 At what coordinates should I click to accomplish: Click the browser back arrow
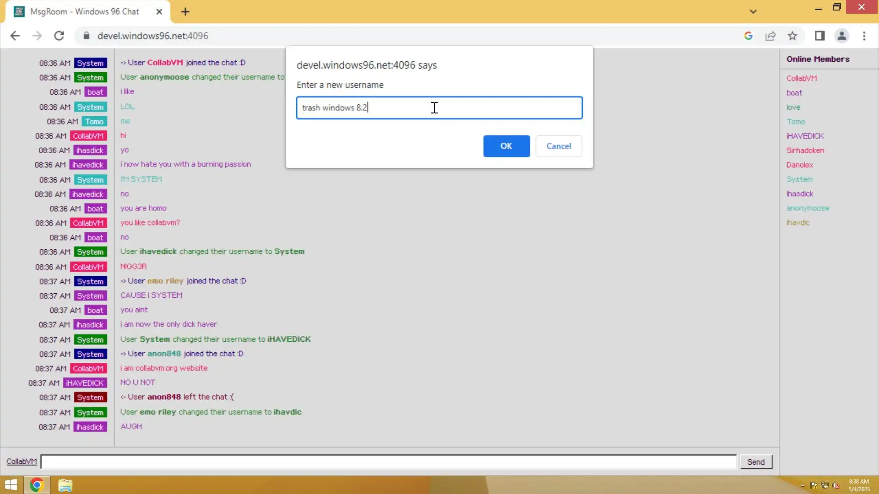click(15, 36)
